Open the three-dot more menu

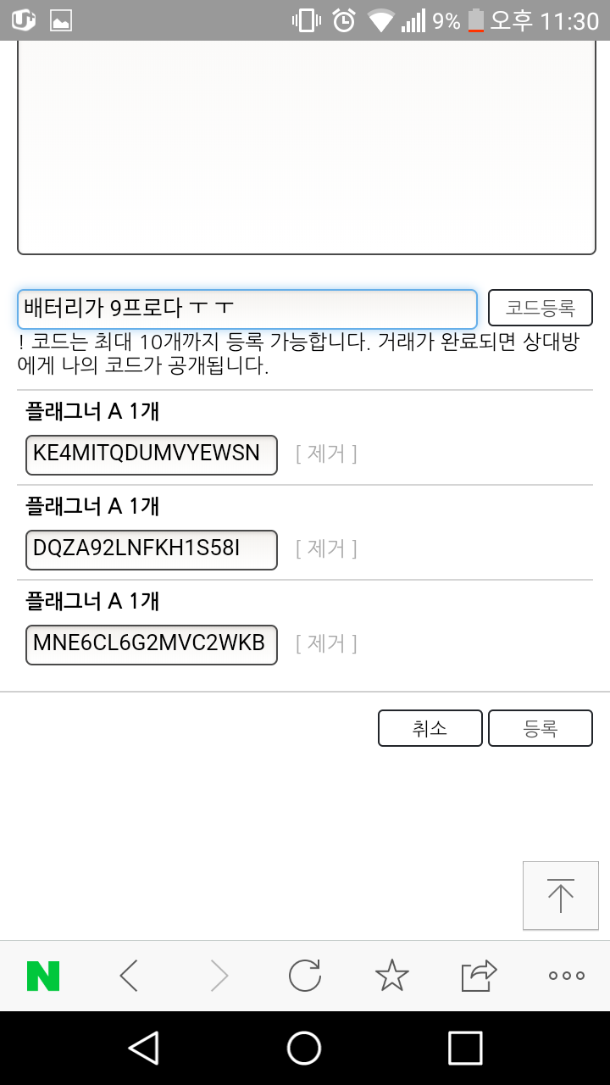567,976
